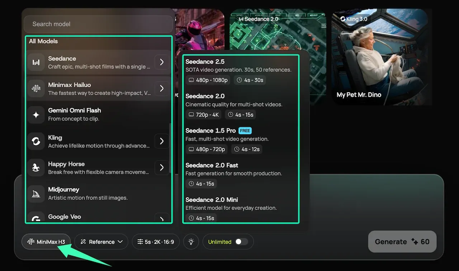Click 'SOTA video generation. 30s, 50 references.'
The width and height of the screenshot is (459, 271).
(x=238, y=70)
